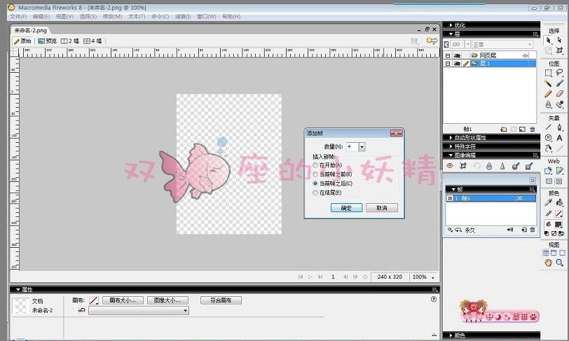
Task: Select the Hand tool
Action: (x=548, y=263)
